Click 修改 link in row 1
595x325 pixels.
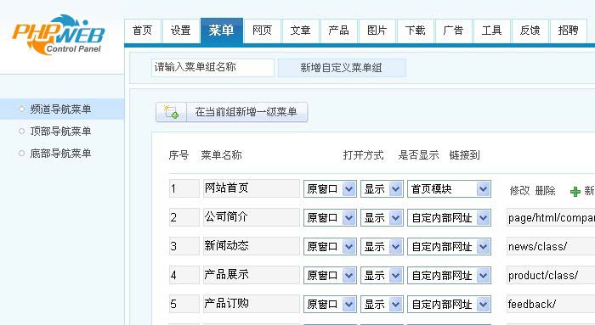tap(519, 190)
